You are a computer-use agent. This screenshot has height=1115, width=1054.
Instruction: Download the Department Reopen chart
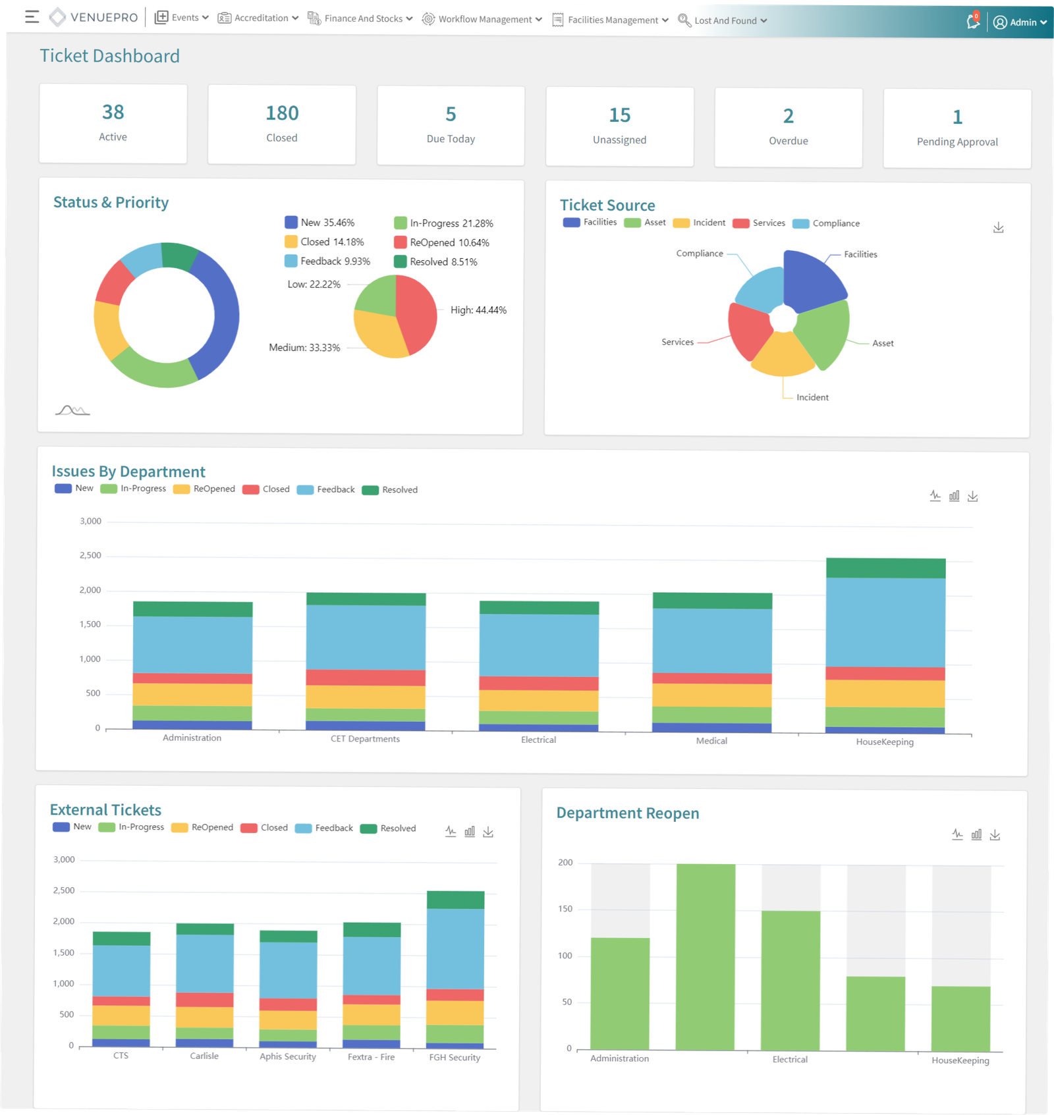995,835
